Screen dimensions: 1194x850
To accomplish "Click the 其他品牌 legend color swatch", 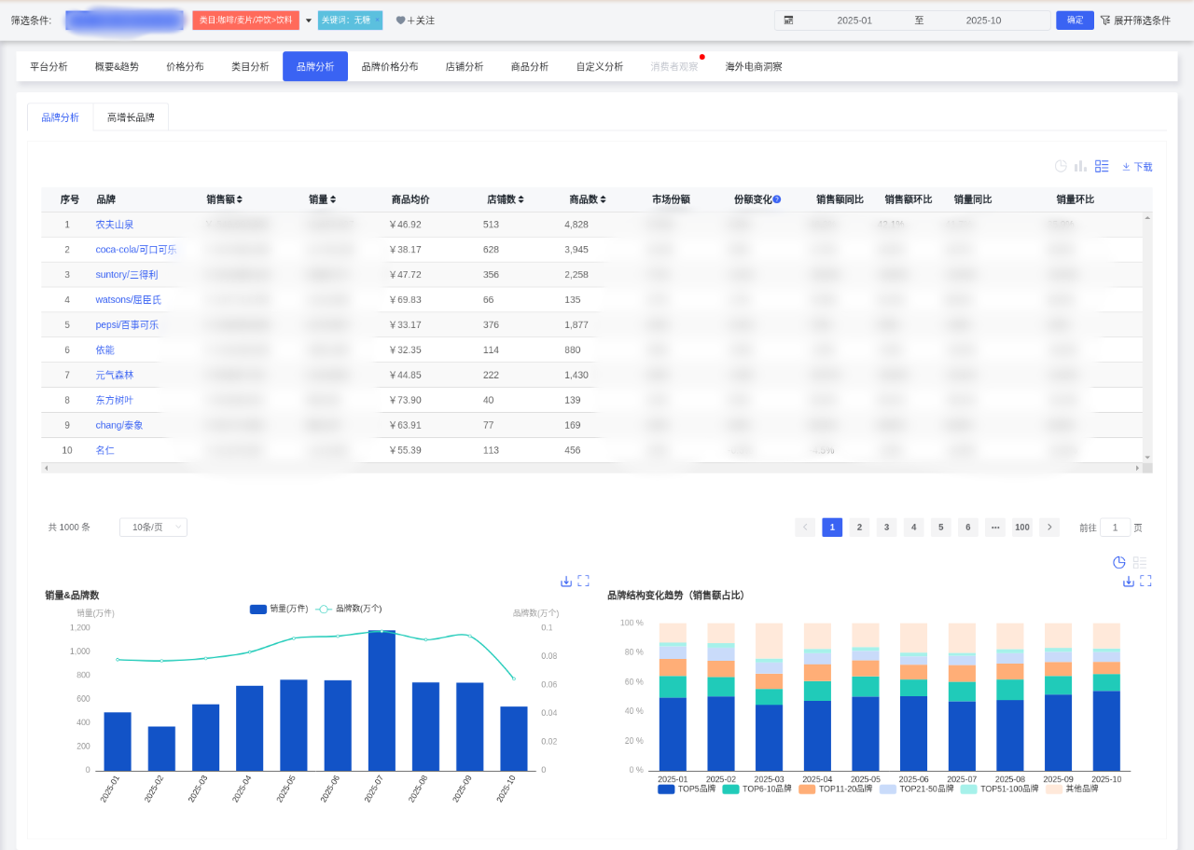I will tap(1053, 788).
